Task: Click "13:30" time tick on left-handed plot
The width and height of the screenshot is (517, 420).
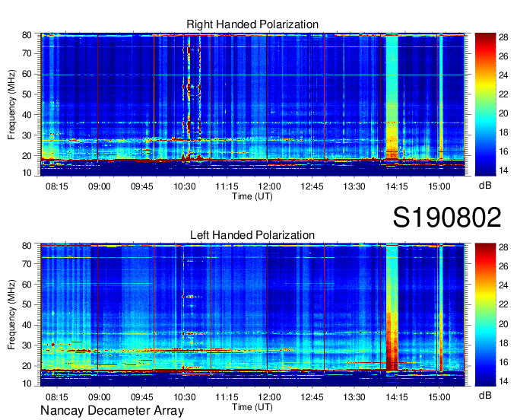Action: (354, 397)
